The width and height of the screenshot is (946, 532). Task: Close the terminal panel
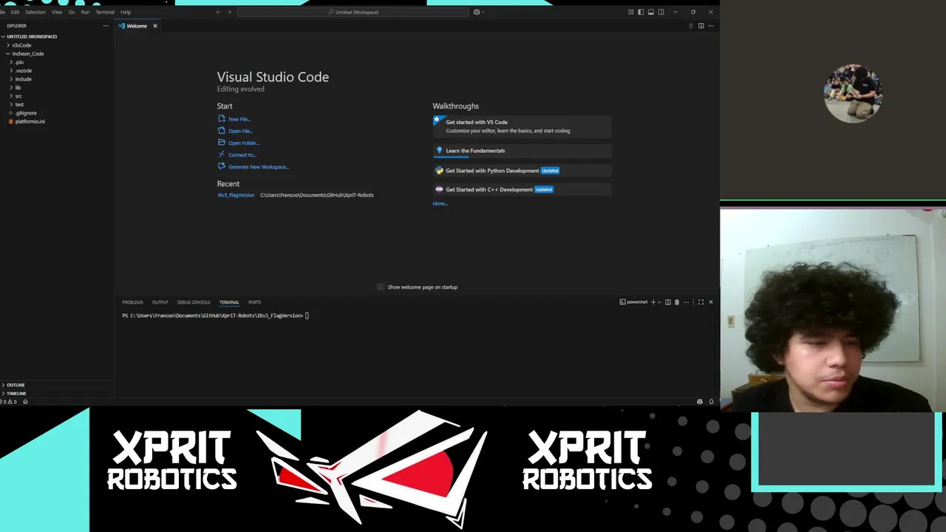[711, 302]
